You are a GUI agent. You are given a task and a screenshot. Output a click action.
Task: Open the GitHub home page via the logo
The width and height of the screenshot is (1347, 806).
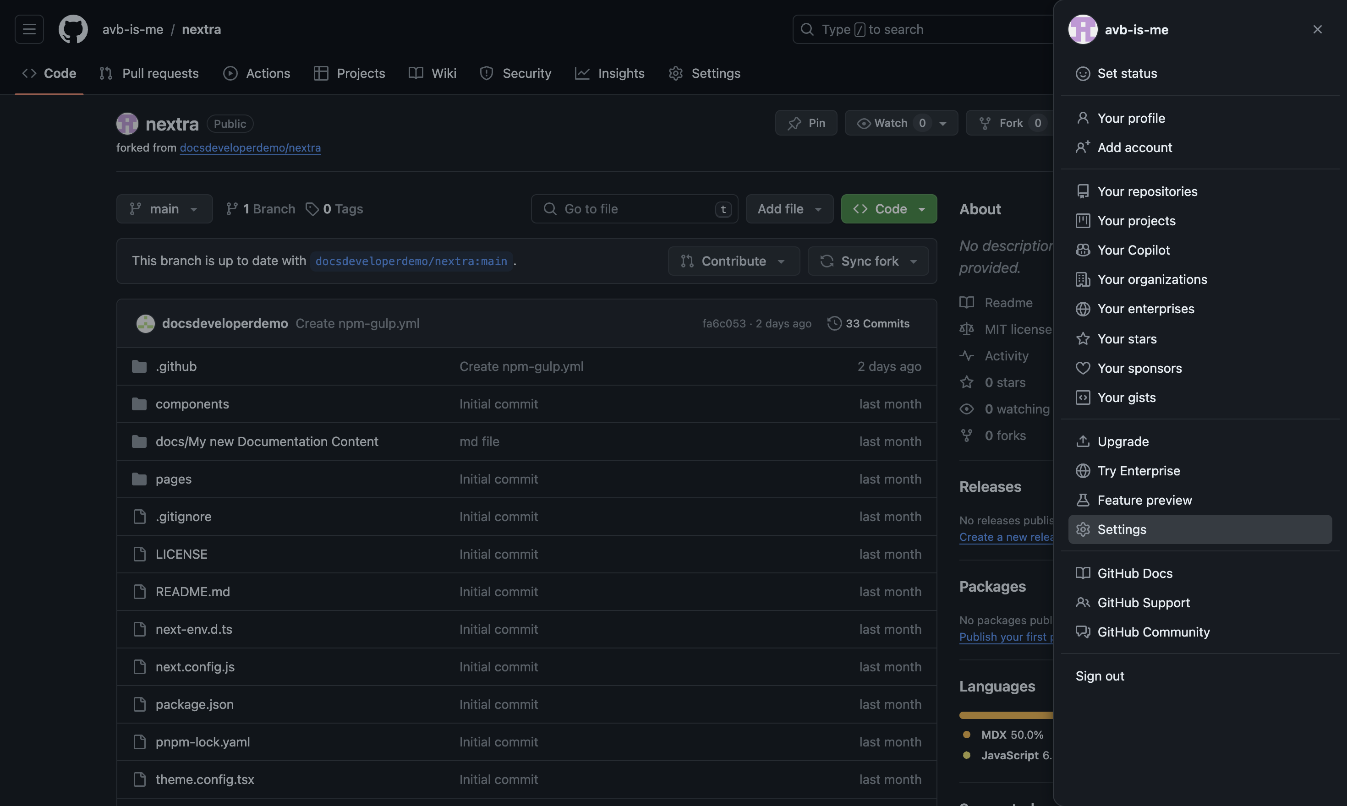click(73, 29)
